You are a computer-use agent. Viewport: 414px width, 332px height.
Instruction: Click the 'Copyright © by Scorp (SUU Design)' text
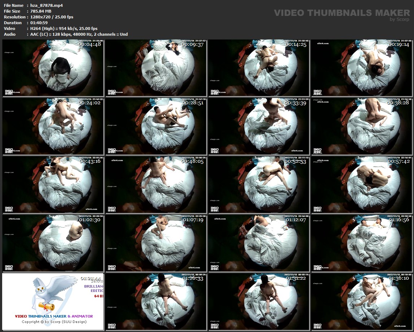pos(54,322)
